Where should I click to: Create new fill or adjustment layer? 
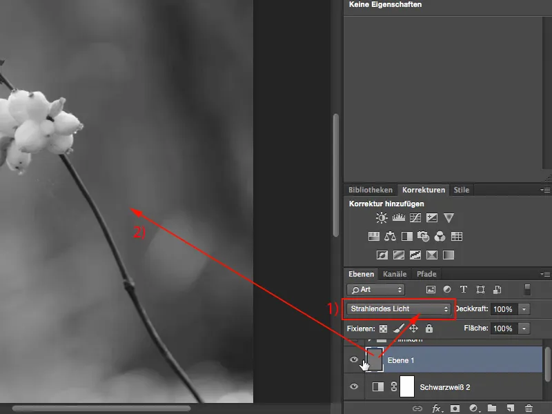click(474, 408)
